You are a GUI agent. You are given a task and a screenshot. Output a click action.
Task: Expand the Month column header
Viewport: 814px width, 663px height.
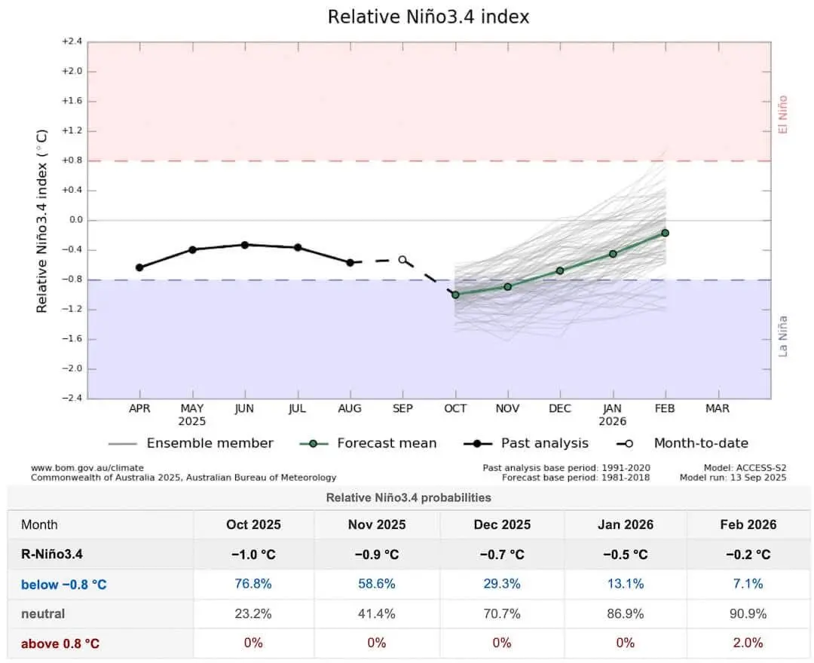coord(39,524)
